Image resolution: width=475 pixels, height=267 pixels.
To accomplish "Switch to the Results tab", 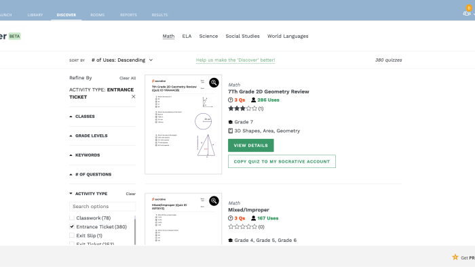I will tap(159, 15).
